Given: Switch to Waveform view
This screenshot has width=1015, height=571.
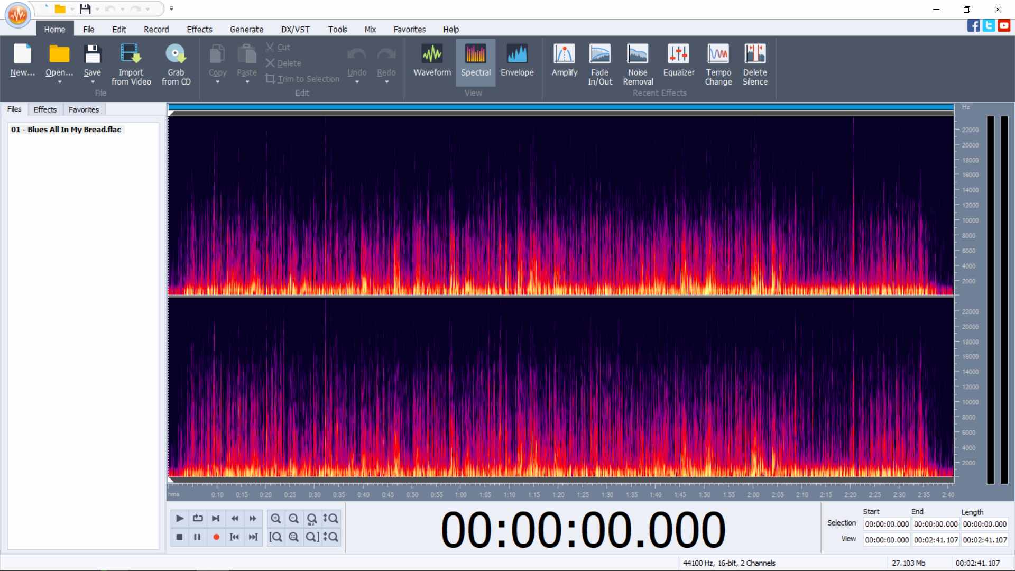Looking at the screenshot, I should click(432, 61).
